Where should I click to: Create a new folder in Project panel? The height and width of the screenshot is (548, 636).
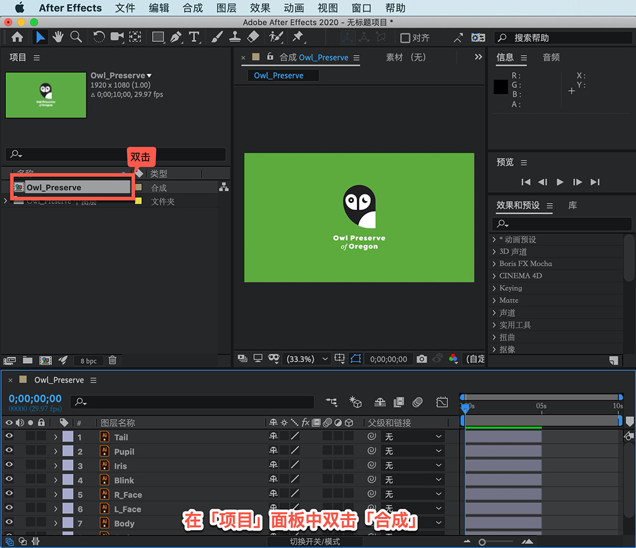click(x=28, y=360)
